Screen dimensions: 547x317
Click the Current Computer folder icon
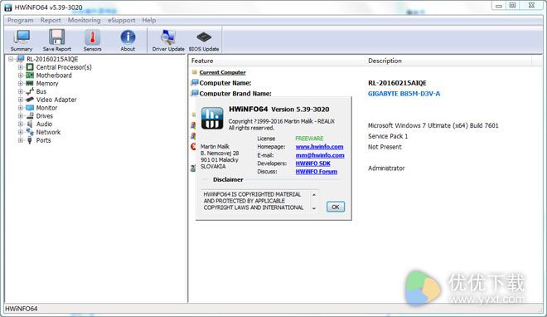click(x=194, y=72)
